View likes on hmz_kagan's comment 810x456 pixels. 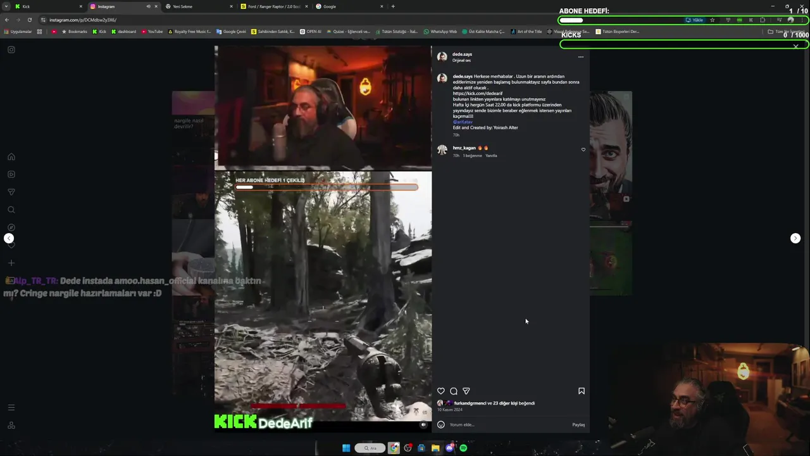472,156
